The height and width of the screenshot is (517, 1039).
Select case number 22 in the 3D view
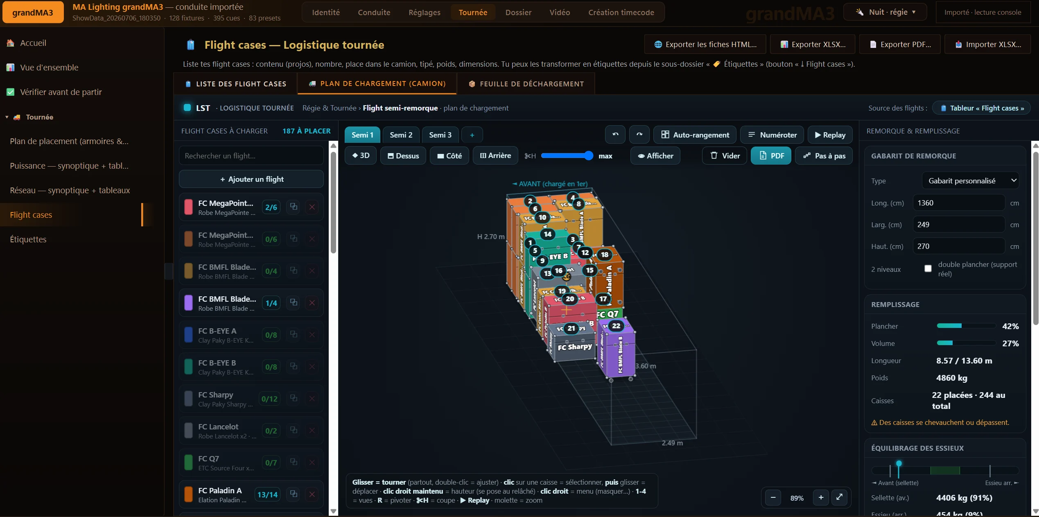(616, 326)
